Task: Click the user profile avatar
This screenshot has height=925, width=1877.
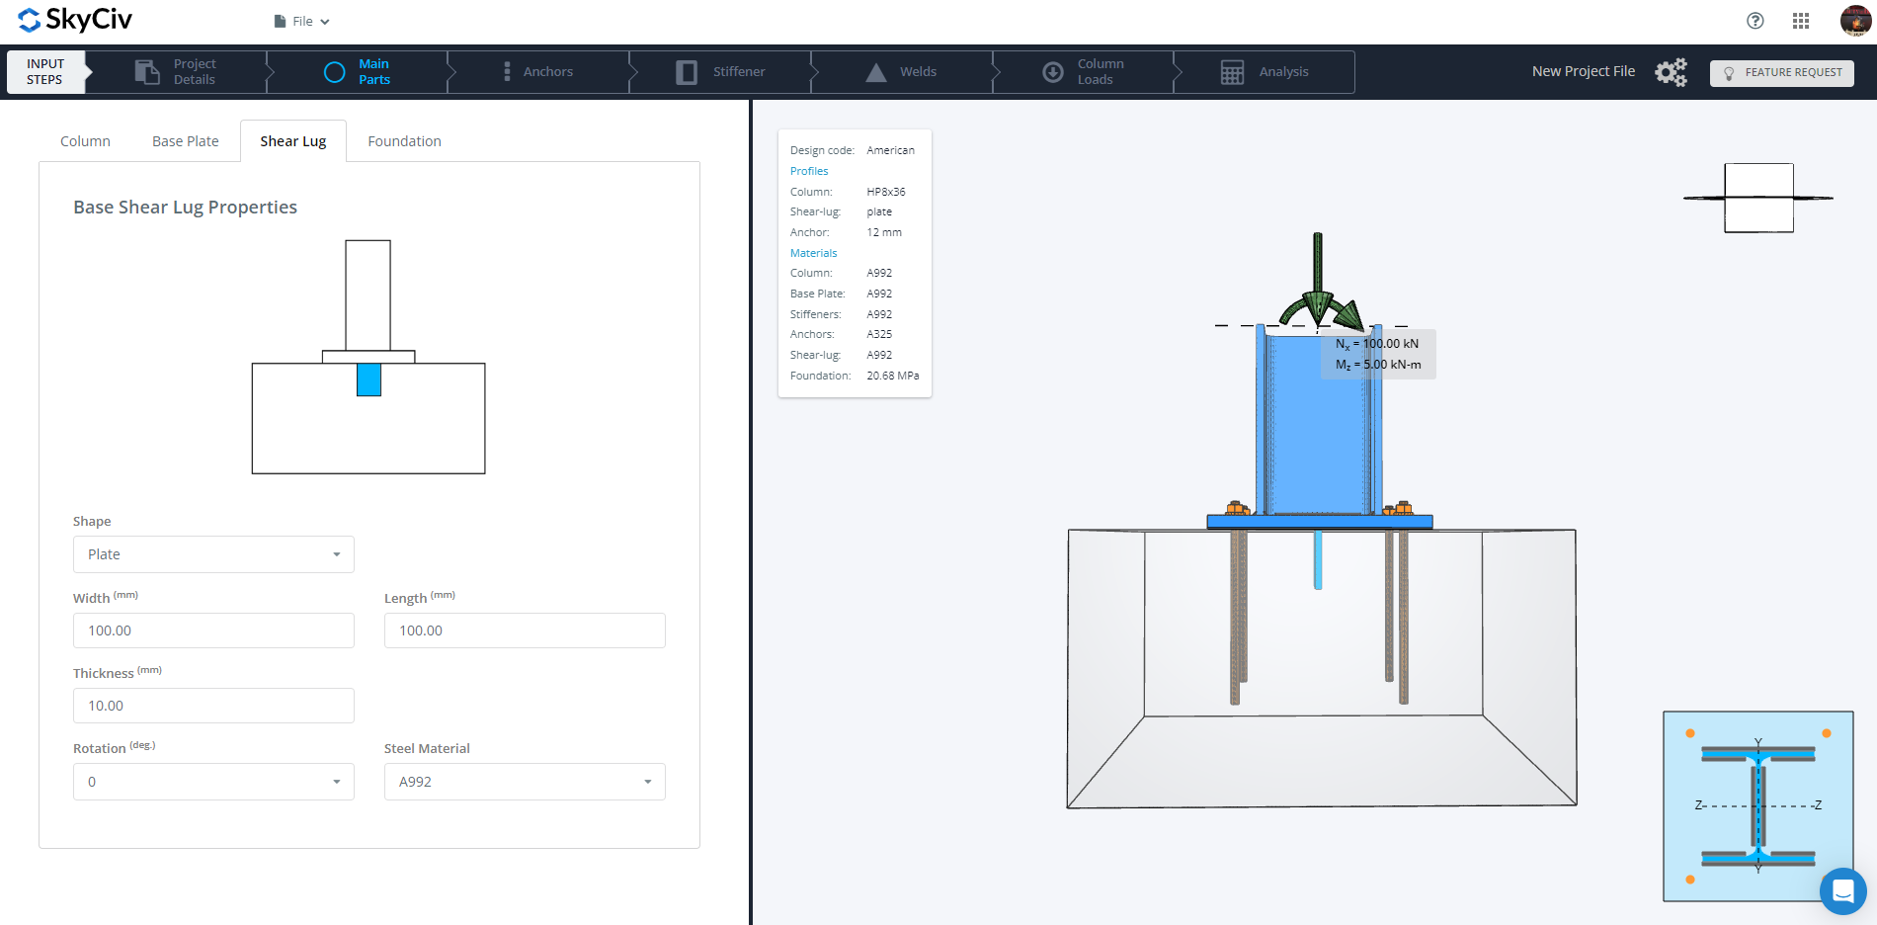Action: click(x=1855, y=20)
